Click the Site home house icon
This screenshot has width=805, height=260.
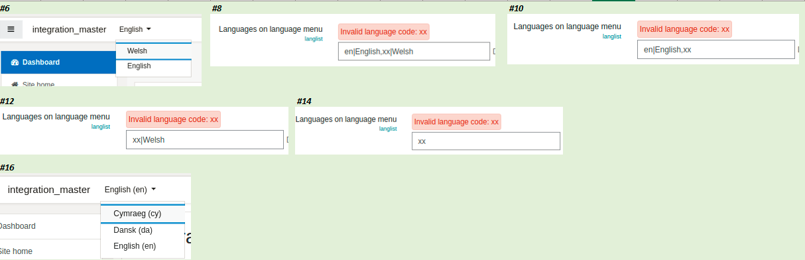15,85
